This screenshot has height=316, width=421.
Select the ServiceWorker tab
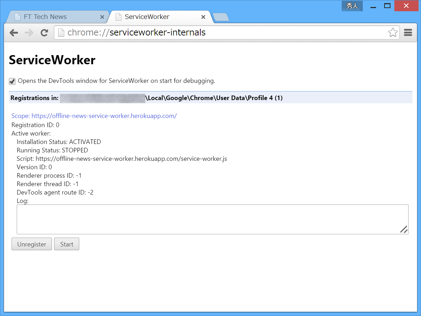point(160,17)
